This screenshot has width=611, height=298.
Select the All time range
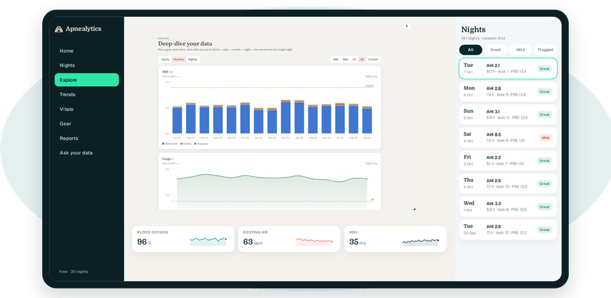[x=362, y=60]
